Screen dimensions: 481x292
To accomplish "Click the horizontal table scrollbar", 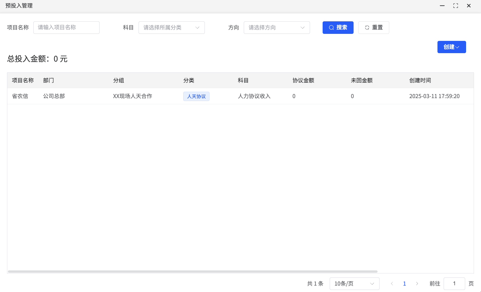I will click(x=193, y=272).
